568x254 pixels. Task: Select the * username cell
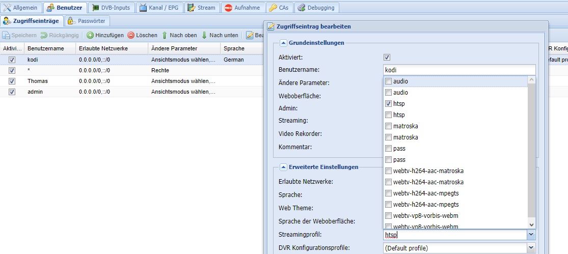(50, 70)
